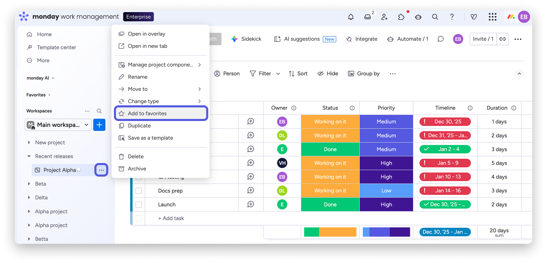The width and height of the screenshot is (547, 263).
Task: Expand the New project folder
Action: tap(29, 143)
